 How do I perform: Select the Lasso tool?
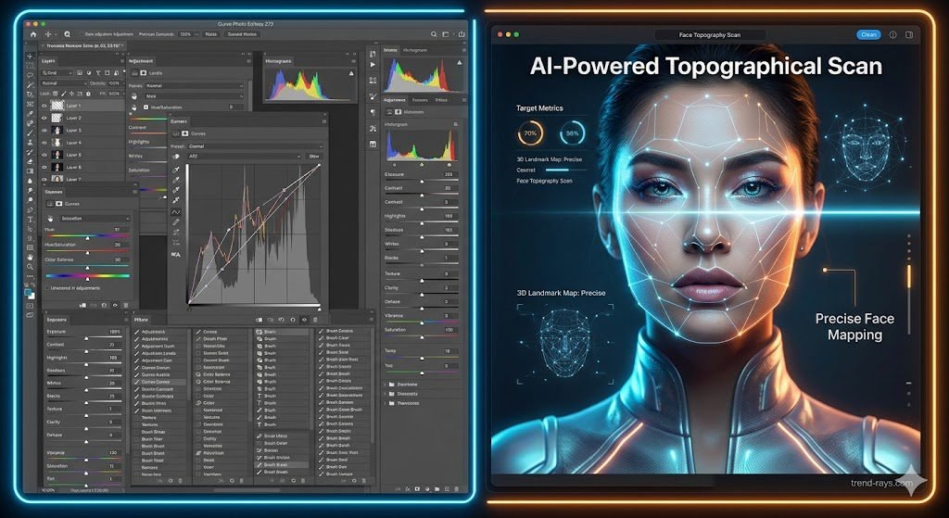(x=31, y=76)
